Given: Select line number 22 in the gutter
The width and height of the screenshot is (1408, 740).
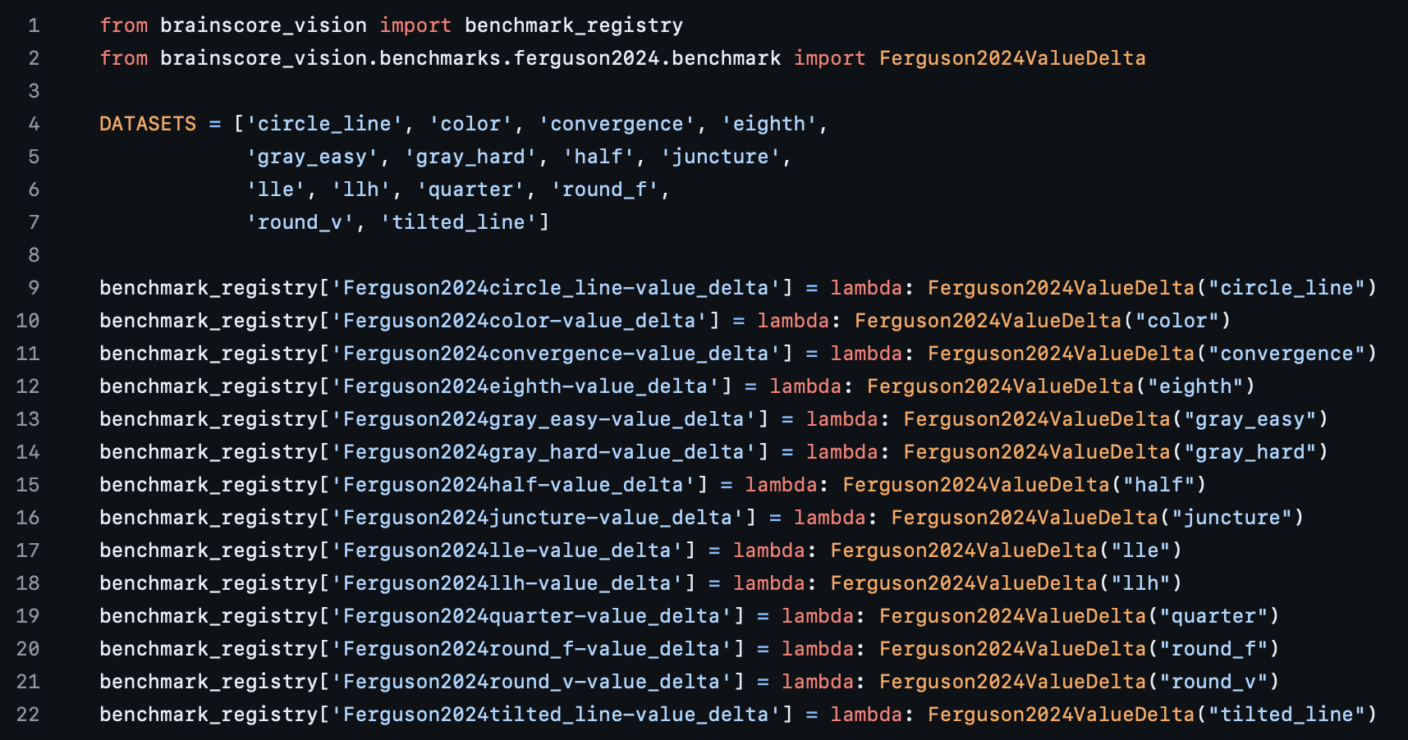Looking at the screenshot, I should tap(28, 715).
